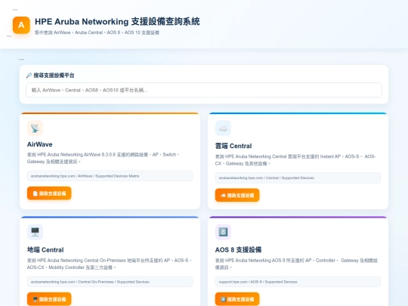Click the 雲端 Central description mentioning Instant AP
408x306 pixels.
tap(295, 159)
